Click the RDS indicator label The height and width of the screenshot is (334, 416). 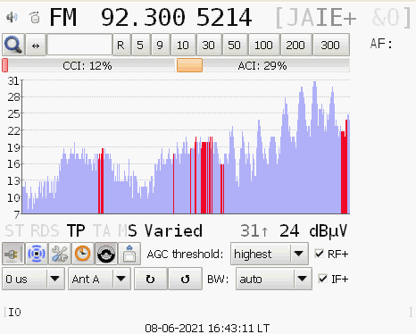[45, 231]
